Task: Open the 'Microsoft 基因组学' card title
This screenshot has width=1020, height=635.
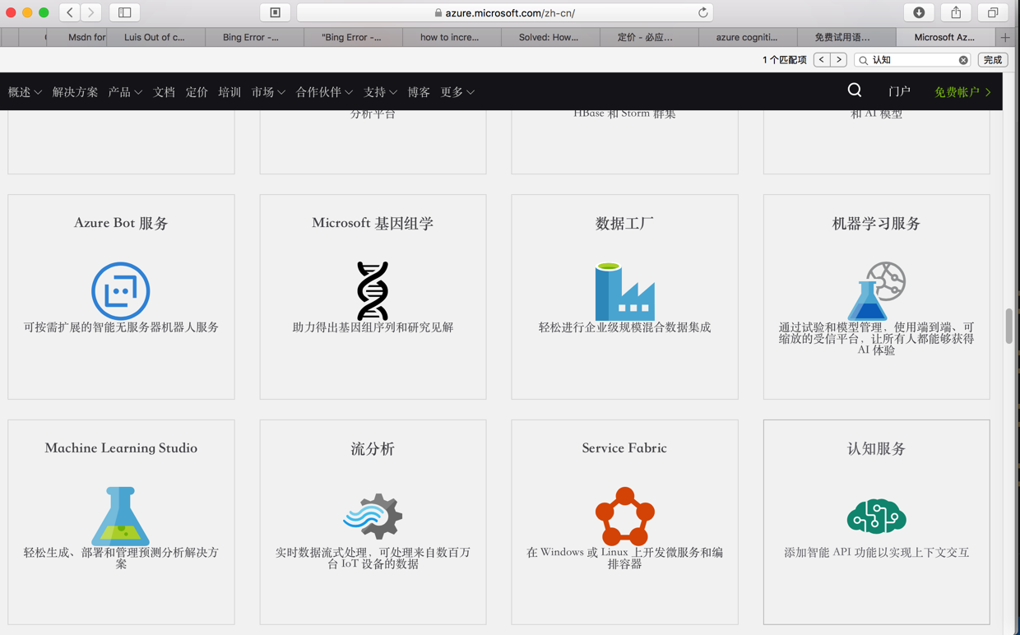Action: pos(373,224)
